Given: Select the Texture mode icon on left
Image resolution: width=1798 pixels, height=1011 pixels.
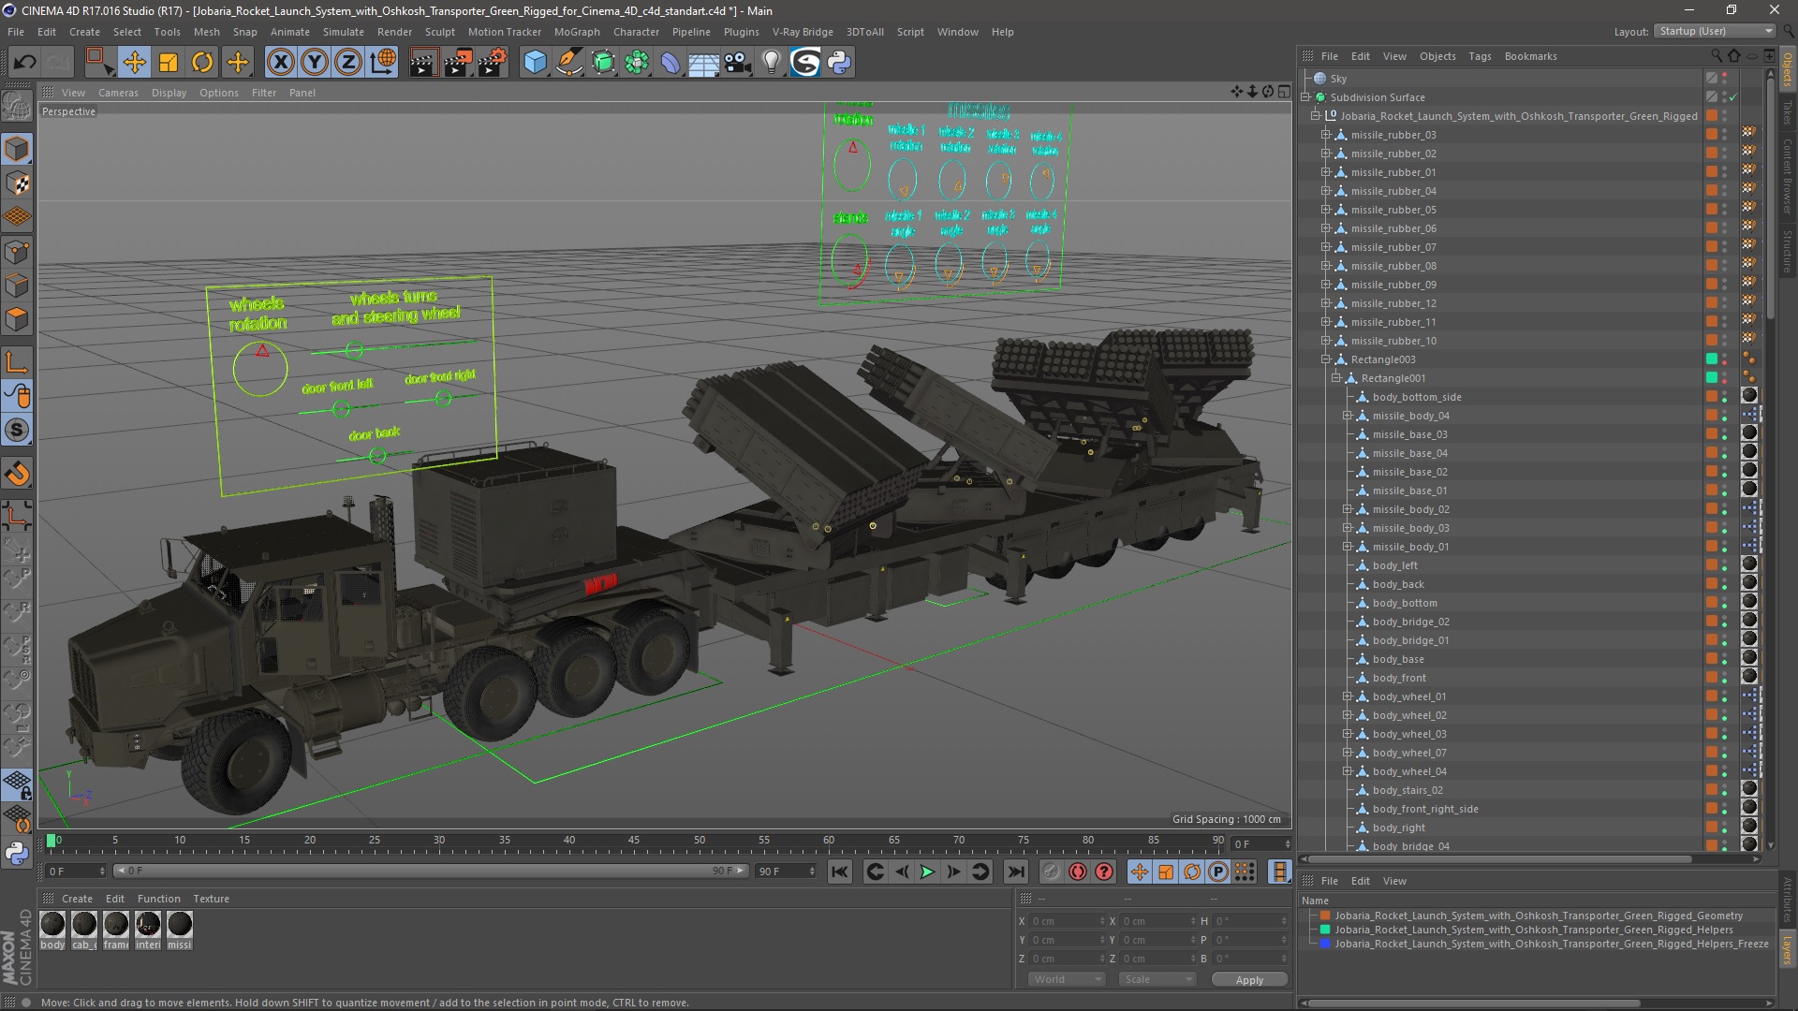Looking at the screenshot, I should (17, 183).
